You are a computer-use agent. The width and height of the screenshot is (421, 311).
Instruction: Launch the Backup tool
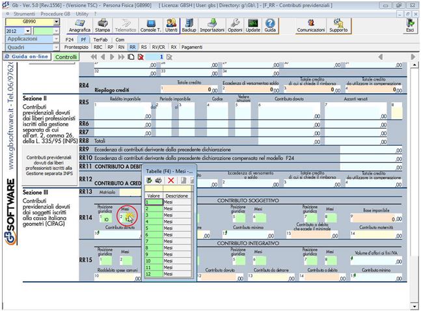(x=189, y=26)
